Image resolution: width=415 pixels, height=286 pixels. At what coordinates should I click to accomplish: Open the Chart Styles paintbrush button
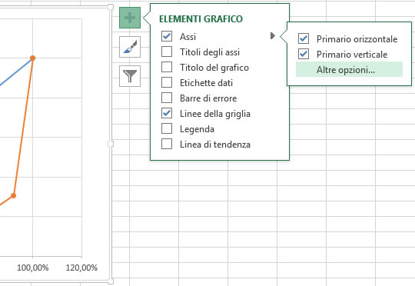click(130, 47)
